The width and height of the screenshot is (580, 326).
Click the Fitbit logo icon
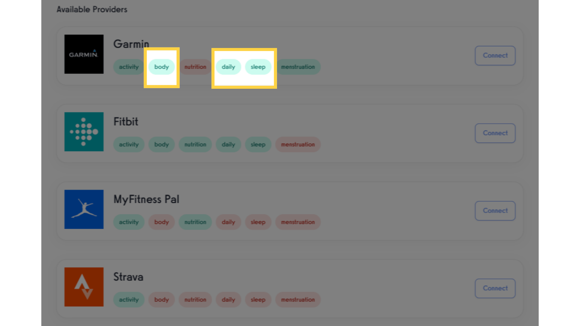click(84, 132)
